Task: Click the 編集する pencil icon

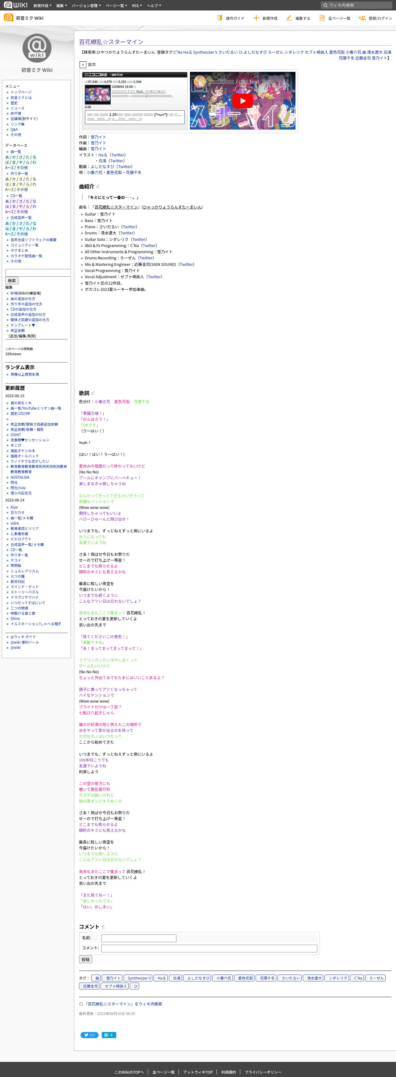Action: [x=289, y=18]
